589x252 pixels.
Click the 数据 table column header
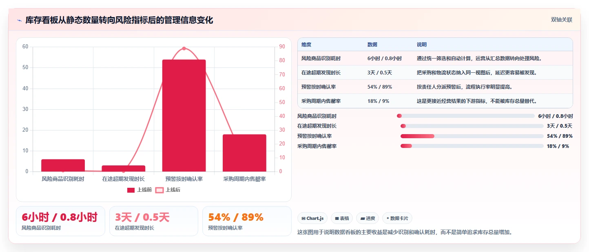coord(372,45)
